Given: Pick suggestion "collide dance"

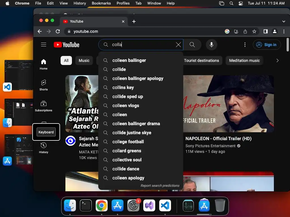Looking at the screenshot, I should click(x=141, y=169).
